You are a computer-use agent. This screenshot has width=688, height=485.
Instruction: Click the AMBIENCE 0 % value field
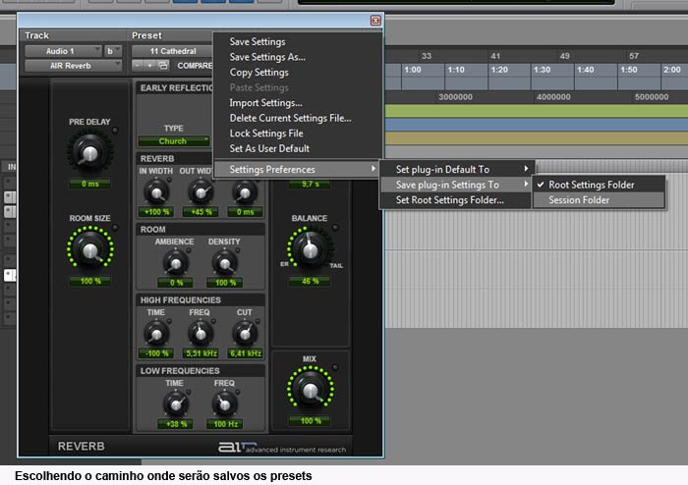tap(176, 283)
